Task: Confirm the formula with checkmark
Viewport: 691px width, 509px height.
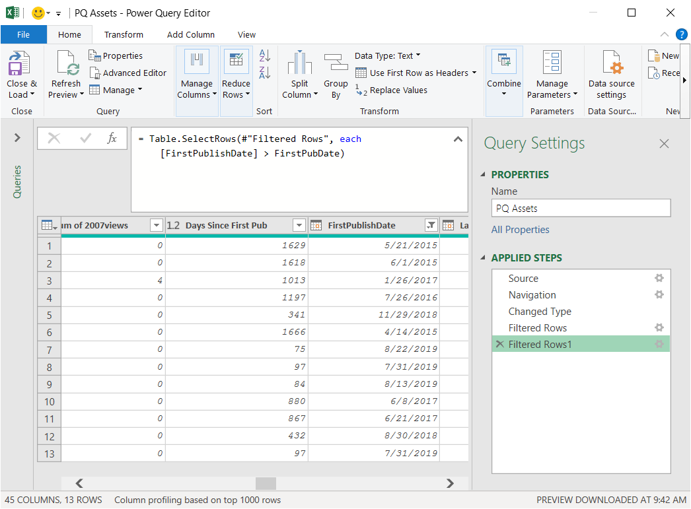Action: pyautogui.click(x=85, y=138)
